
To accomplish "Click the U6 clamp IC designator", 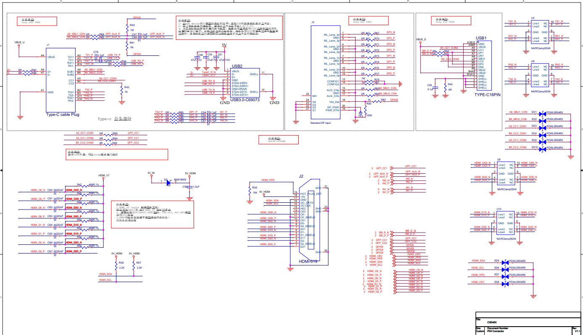I will 533,61.
